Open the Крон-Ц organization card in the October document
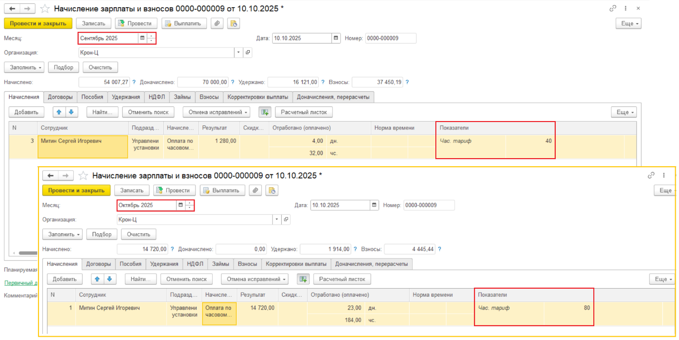Image resolution: width=679 pixels, height=340 pixels. [285, 220]
